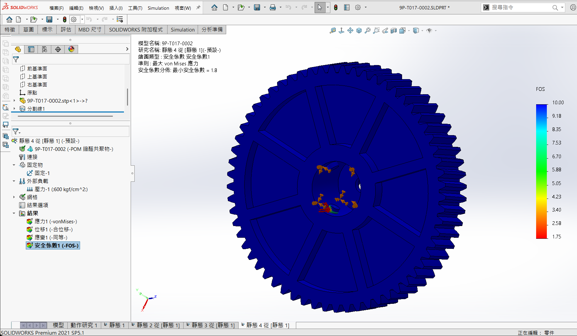Open the PropertyManager panel icon
The image size is (577, 336).
(31, 49)
